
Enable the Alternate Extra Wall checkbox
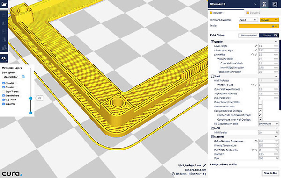[260, 107]
